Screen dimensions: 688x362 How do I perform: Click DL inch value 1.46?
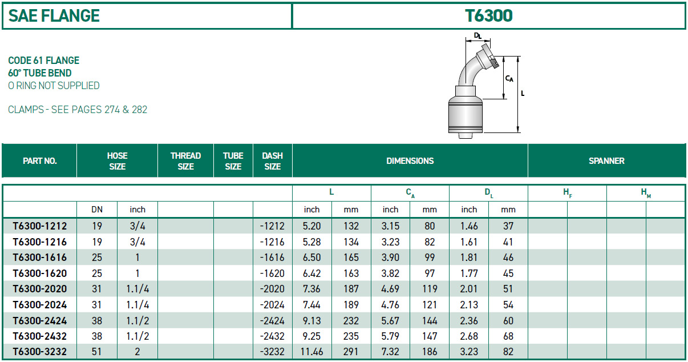[x=469, y=226]
